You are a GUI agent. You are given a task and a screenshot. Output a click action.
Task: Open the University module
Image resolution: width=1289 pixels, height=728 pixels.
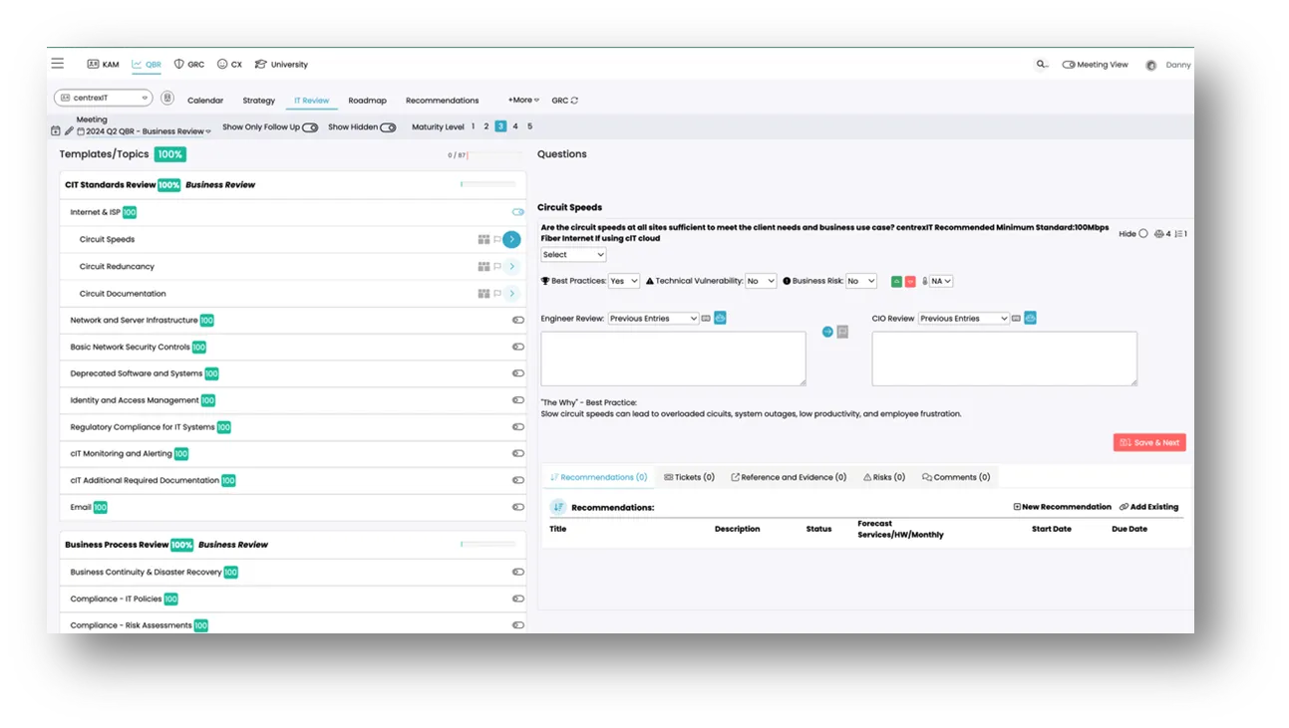coord(281,65)
